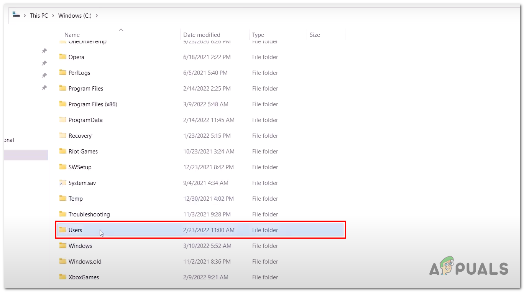The height and width of the screenshot is (292, 524).
Task: Click the SWSetup folder icon
Action: tap(63, 167)
